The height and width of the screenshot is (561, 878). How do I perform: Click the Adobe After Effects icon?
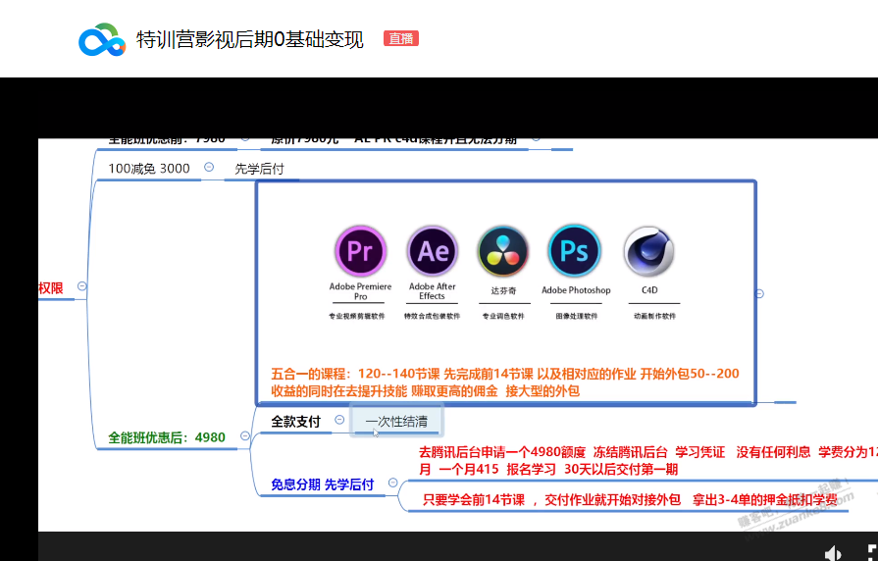coord(433,251)
